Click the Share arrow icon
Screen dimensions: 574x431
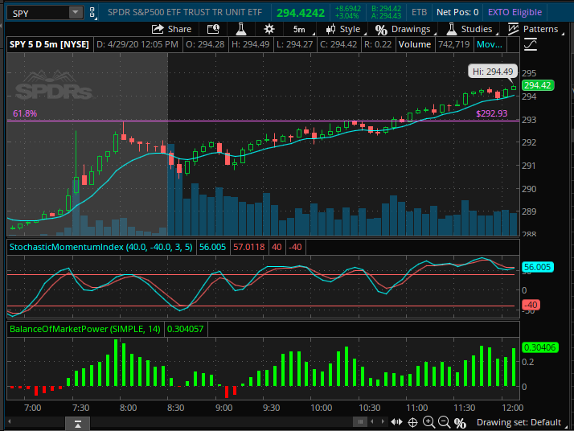[158, 29]
